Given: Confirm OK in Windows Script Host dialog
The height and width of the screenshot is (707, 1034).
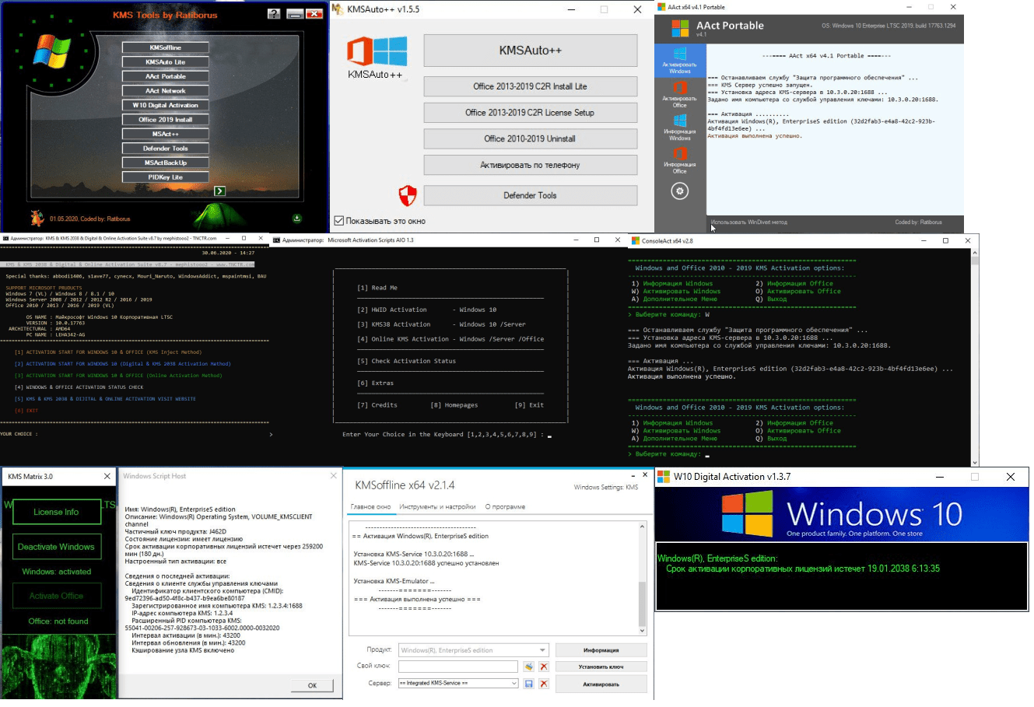Looking at the screenshot, I should tap(312, 685).
